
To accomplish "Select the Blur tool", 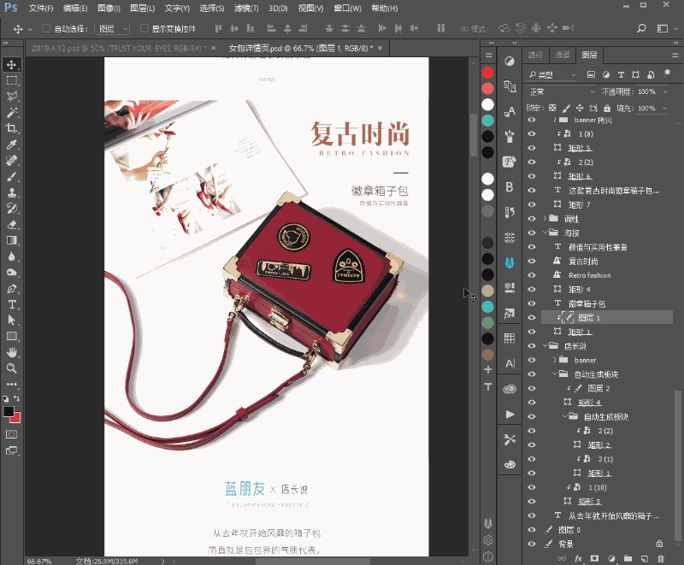I will coord(11,256).
